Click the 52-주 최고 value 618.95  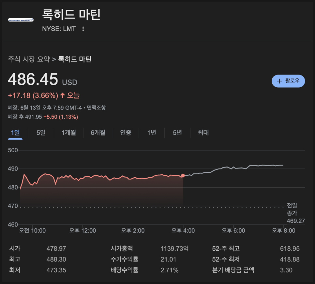click(x=290, y=249)
